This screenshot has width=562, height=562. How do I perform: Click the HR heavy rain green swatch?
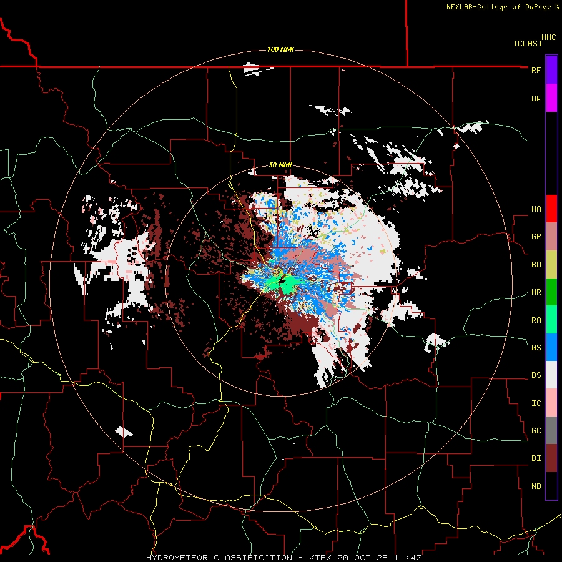coord(551,292)
